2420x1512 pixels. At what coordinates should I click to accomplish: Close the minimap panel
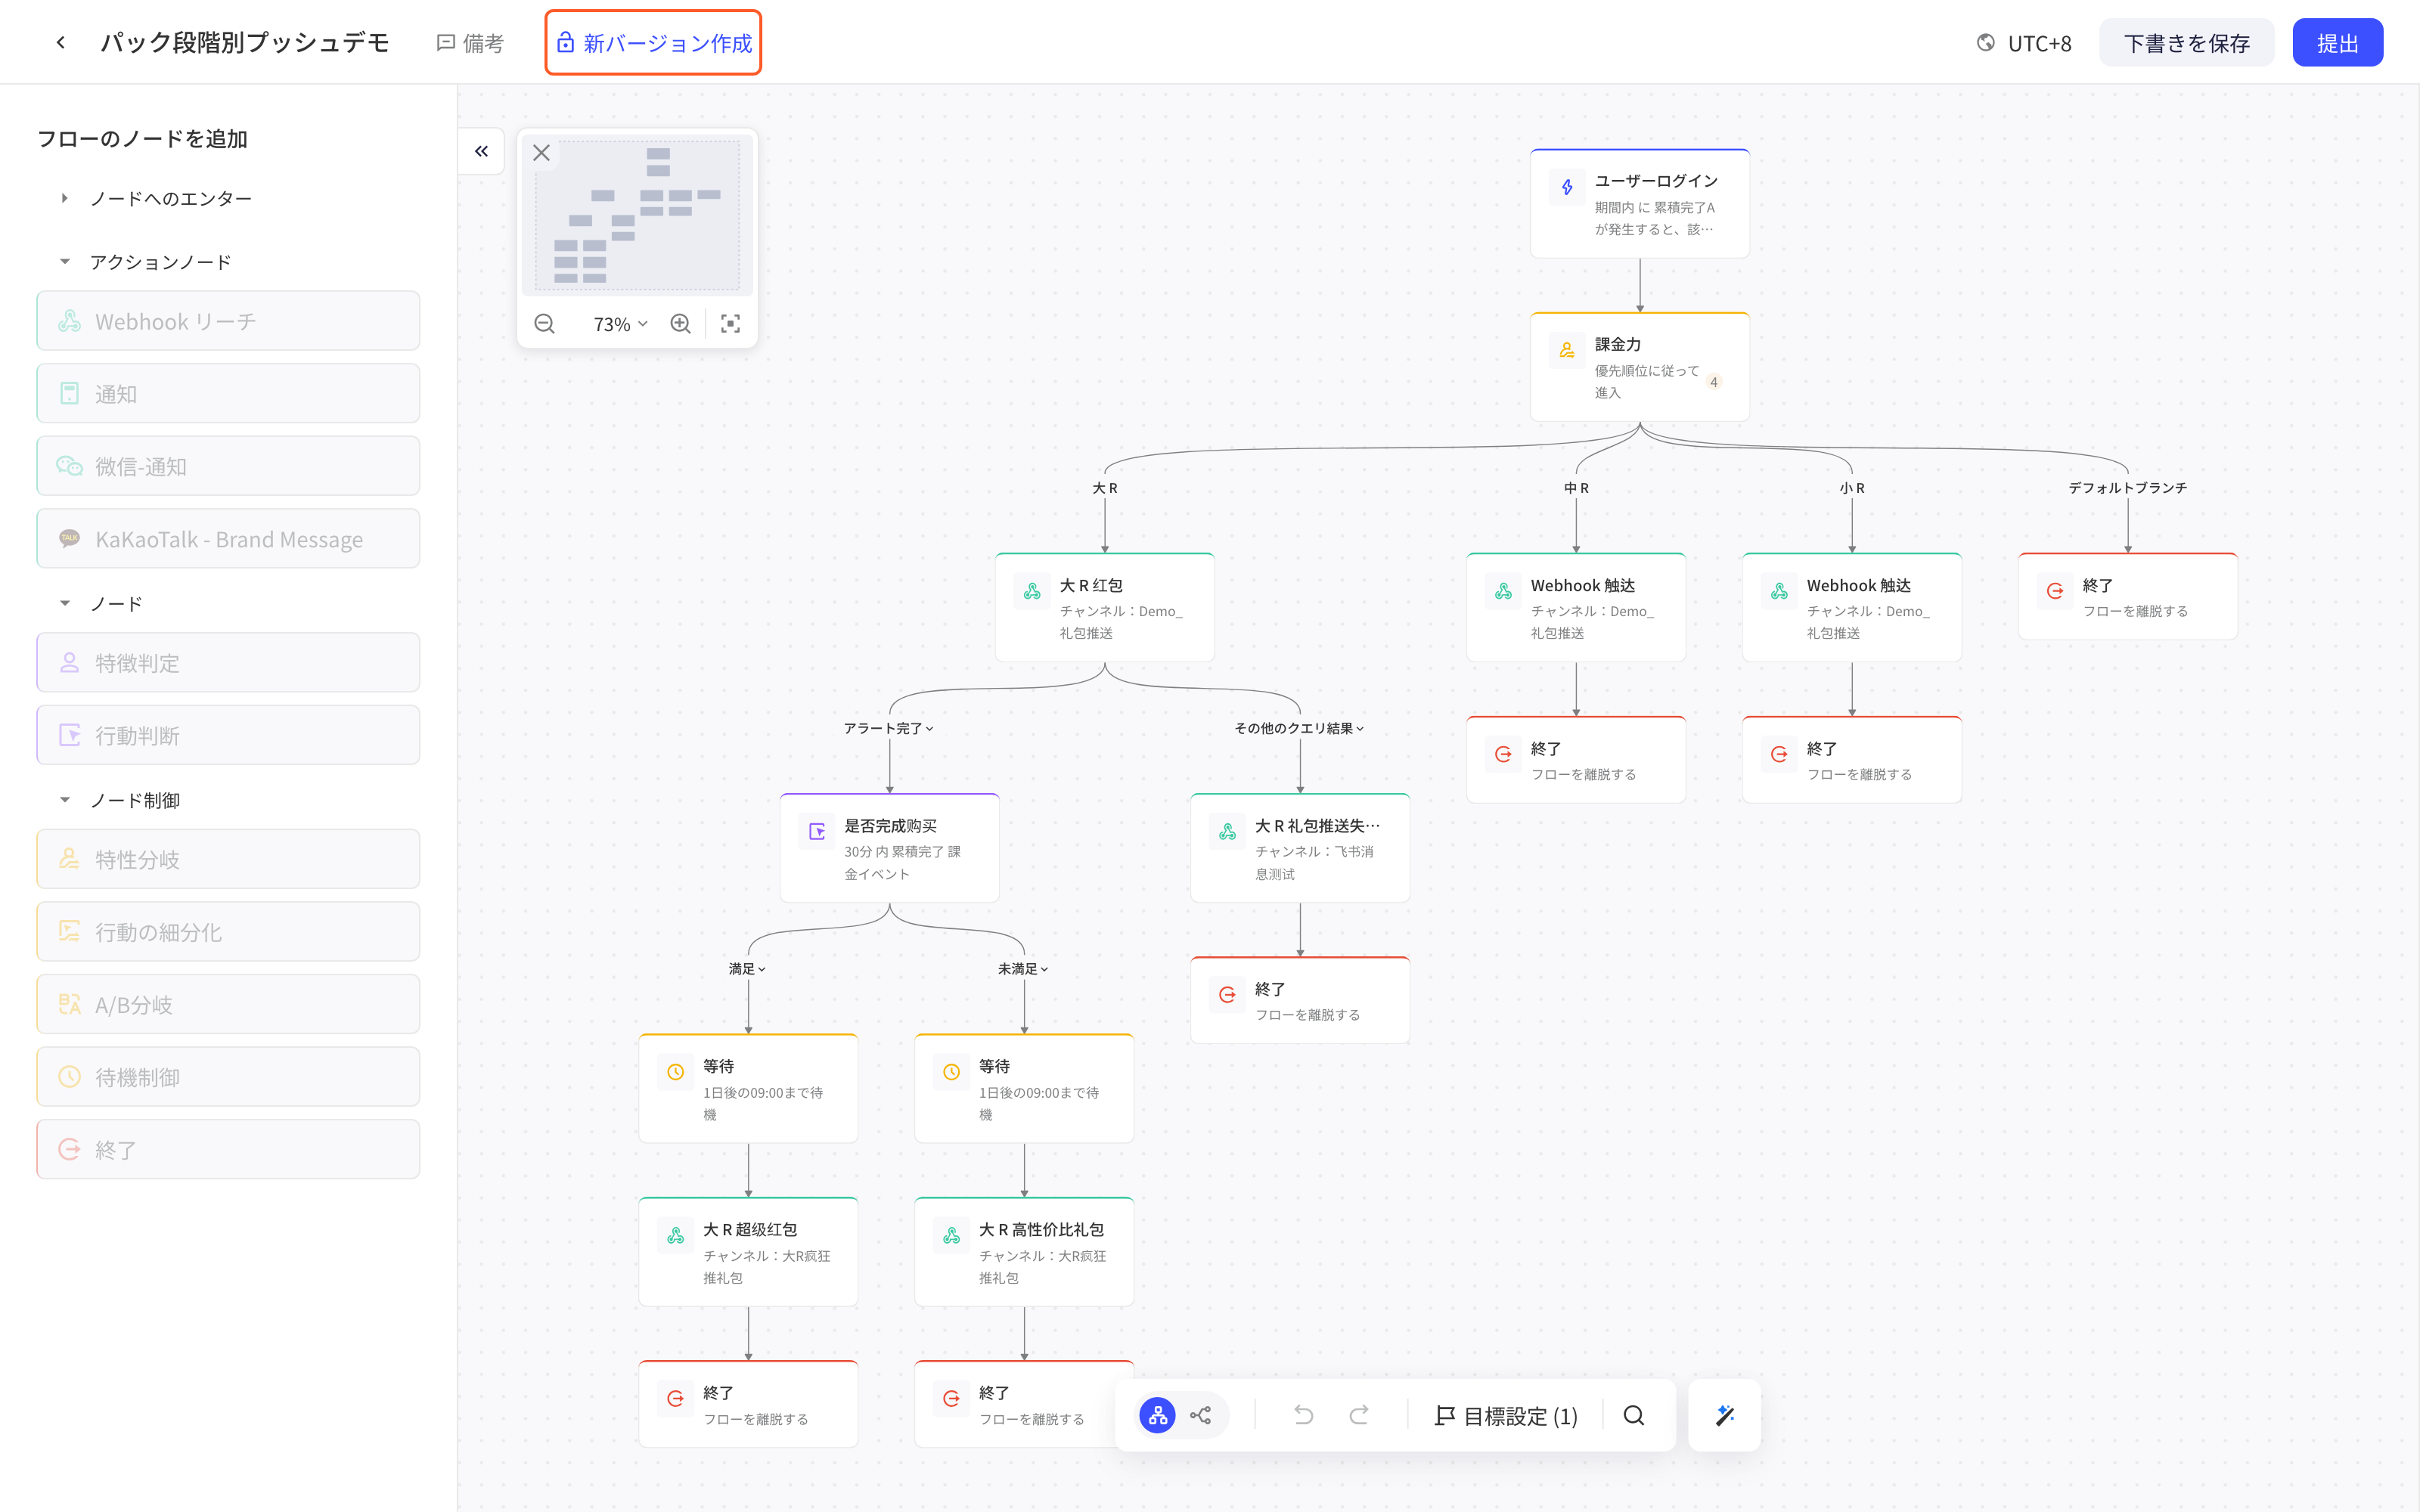(541, 153)
